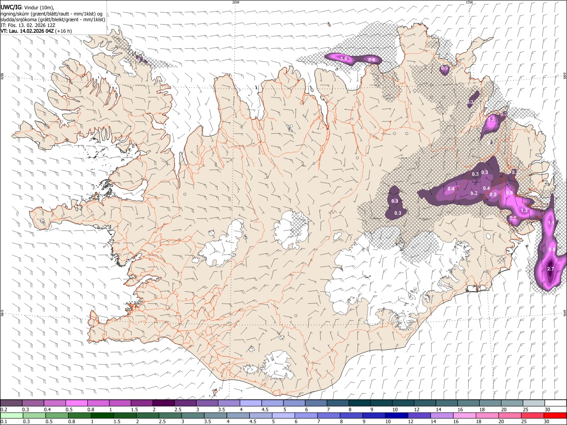
Task: Click the pink swatch between 0.5 and 0.8
Action: pyautogui.click(x=76, y=403)
